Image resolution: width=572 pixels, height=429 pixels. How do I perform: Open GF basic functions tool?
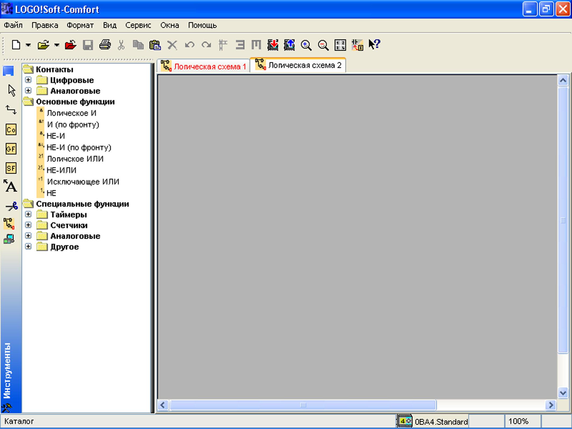pos(11,149)
